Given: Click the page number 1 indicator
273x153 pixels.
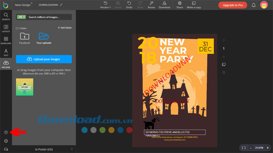Looking at the screenshot, I should coord(224,48).
